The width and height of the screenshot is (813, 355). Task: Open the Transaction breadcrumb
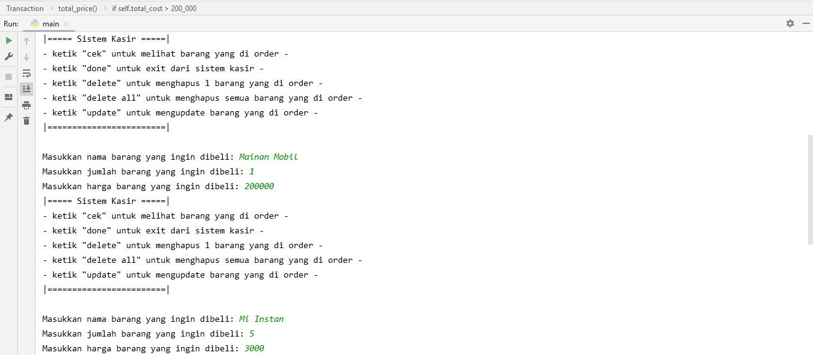tap(25, 9)
